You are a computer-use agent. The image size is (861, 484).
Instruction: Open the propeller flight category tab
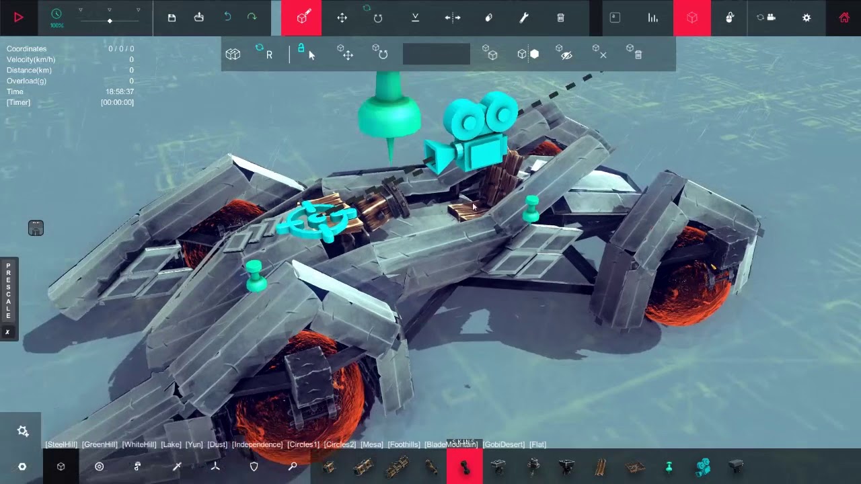click(215, 467)
